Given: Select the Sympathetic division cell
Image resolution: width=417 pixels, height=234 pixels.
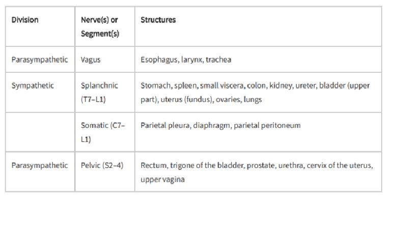Looking at the screenshot, I should tap(33, 85).
